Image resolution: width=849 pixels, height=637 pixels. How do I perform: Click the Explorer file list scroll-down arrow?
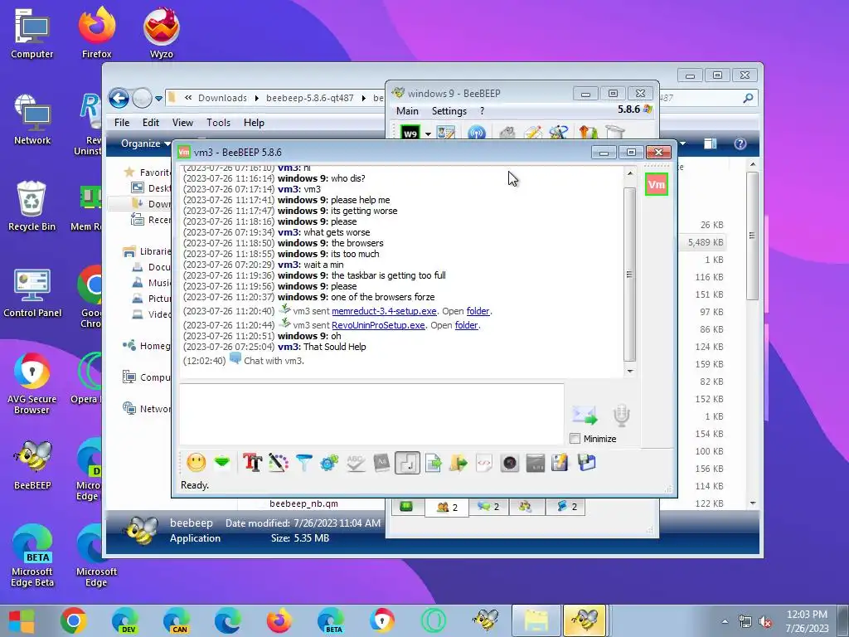point(753,503)
